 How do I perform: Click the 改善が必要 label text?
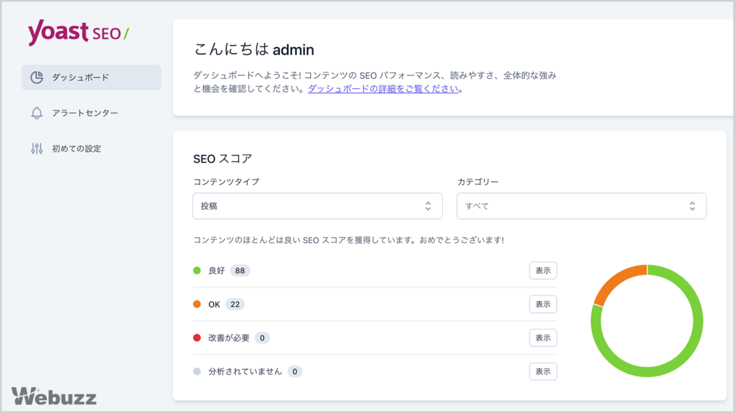coord(229,338)
